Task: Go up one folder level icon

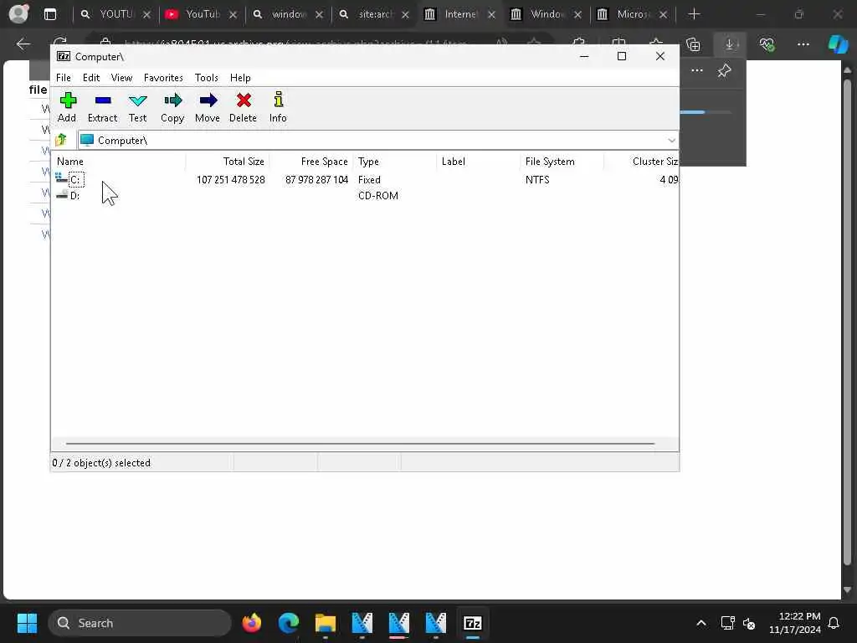Action: [61, 140]
